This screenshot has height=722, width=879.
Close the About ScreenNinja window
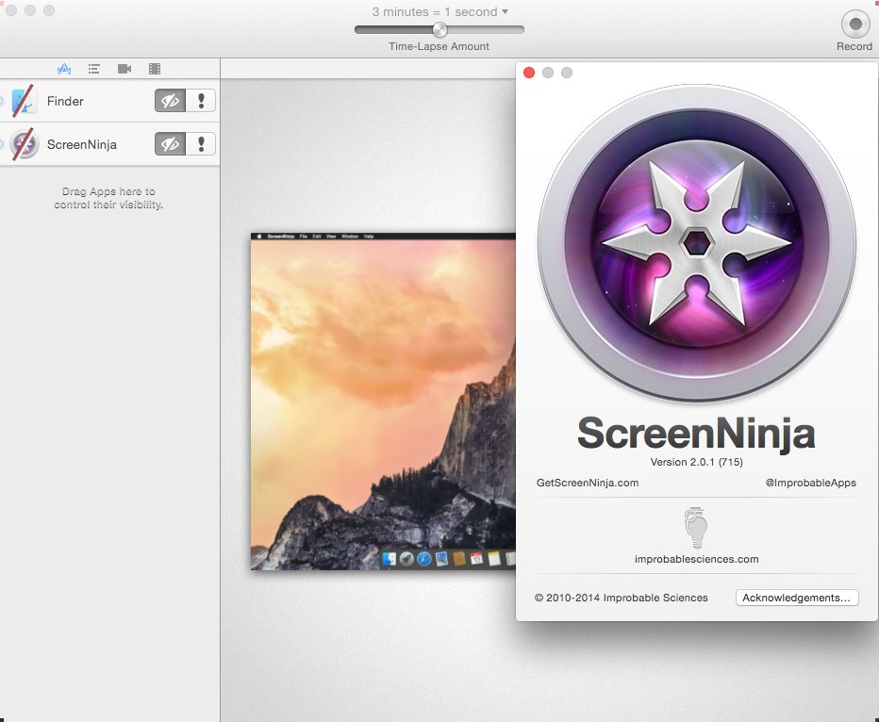[x=529, y=73]
